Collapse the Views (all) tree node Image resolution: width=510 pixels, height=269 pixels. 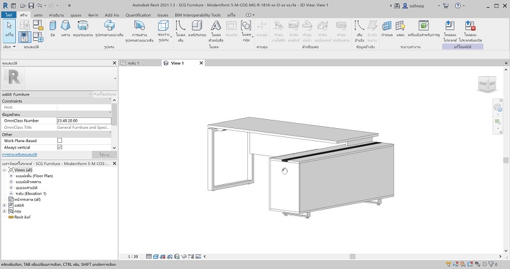(x=4, y=170)
